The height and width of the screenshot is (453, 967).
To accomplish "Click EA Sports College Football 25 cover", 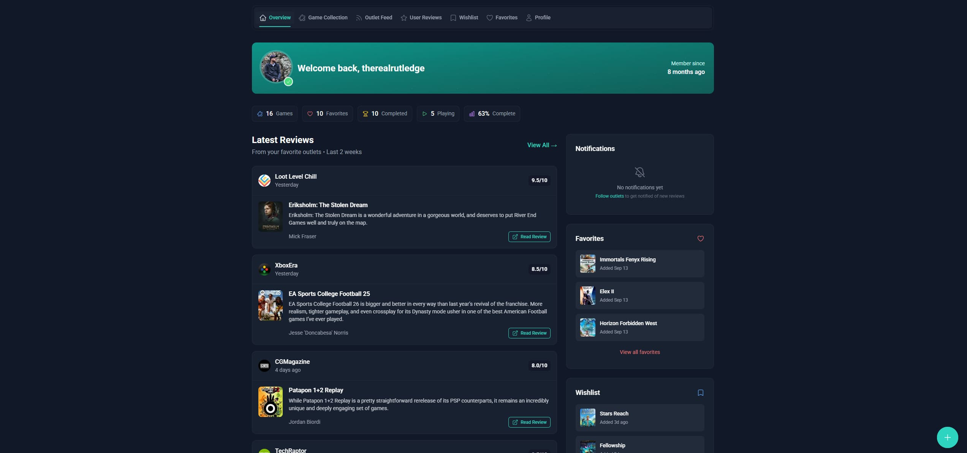I will (x=271, y=305).
